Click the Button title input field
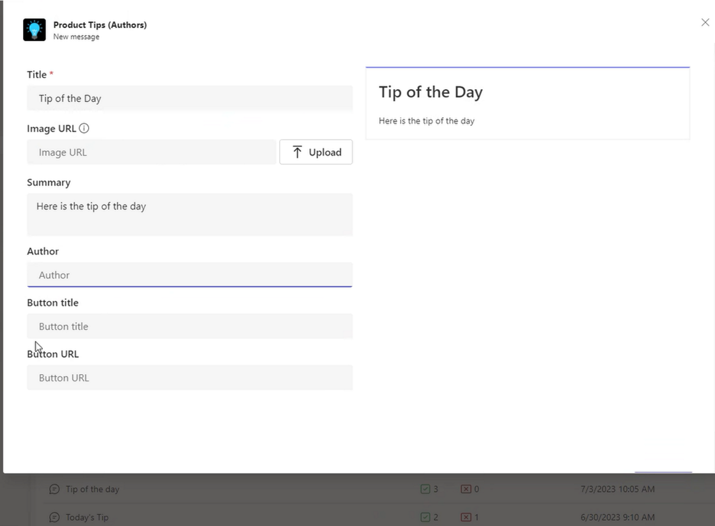This screenshot has height=526, width=715. click(x=190, y=326)
